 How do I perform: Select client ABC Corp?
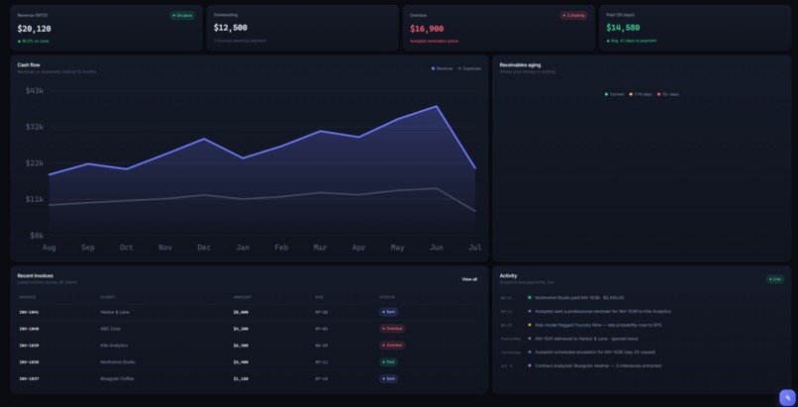click(x=111, y=329)
